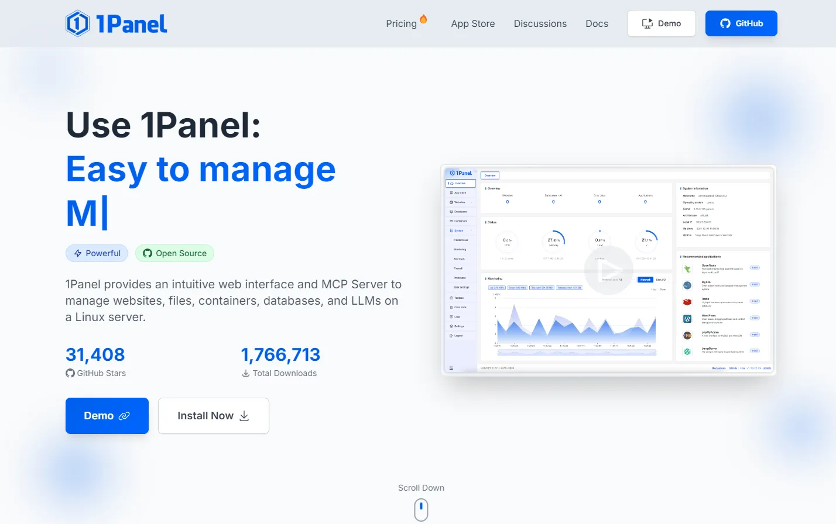Click the monitor icon in top Demo button
The image size is (836, 524).
click(647, 23)
